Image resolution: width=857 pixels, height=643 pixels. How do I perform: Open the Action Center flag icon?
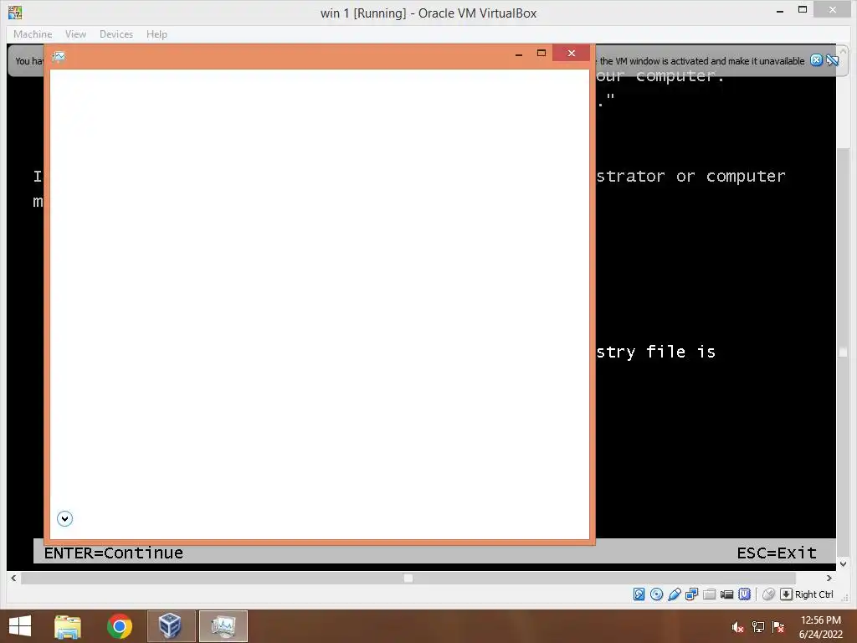pyautogui.click(x=778, y=627)
